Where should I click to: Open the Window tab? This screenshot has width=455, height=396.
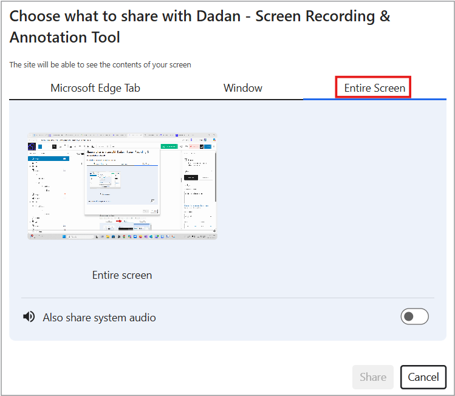pyautogui.click(x=243, y=88)
